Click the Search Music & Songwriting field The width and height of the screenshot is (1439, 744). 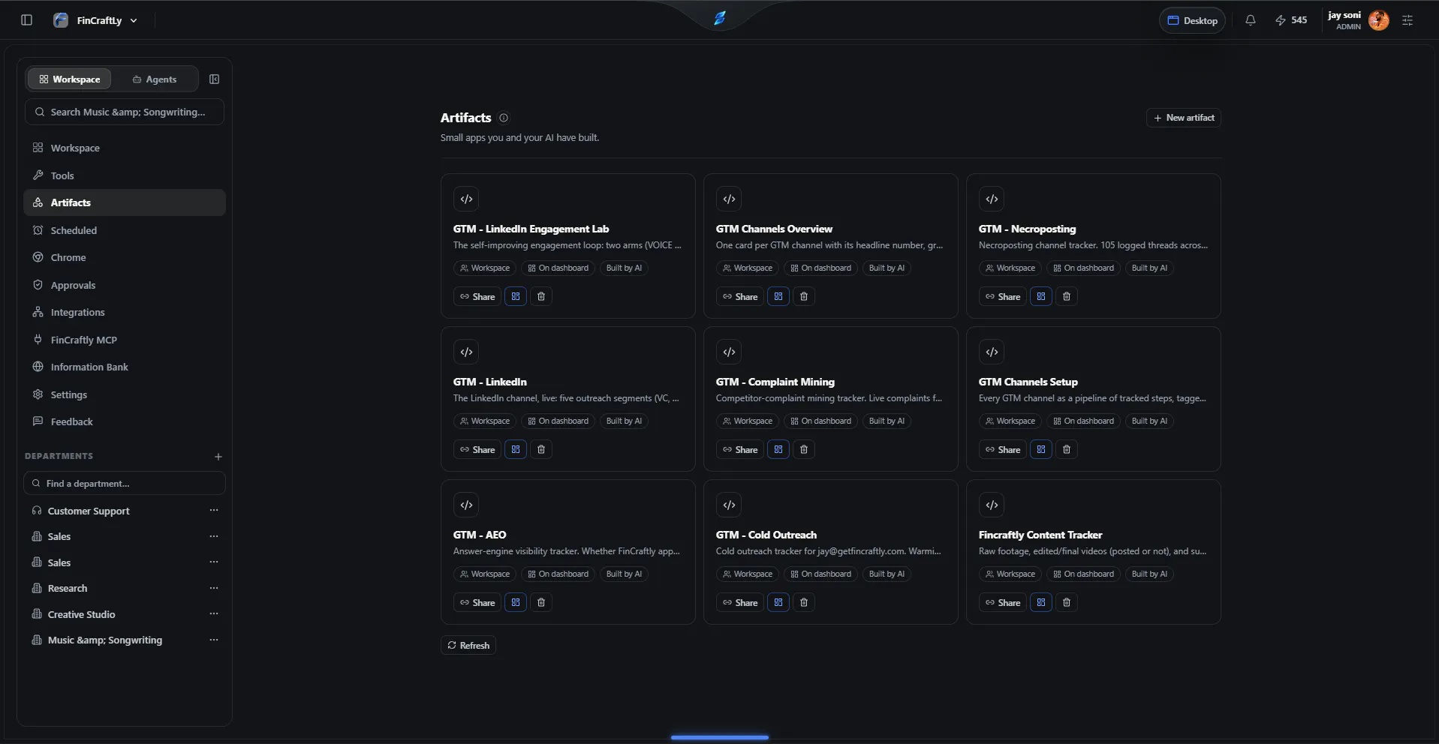click(125, 112)
